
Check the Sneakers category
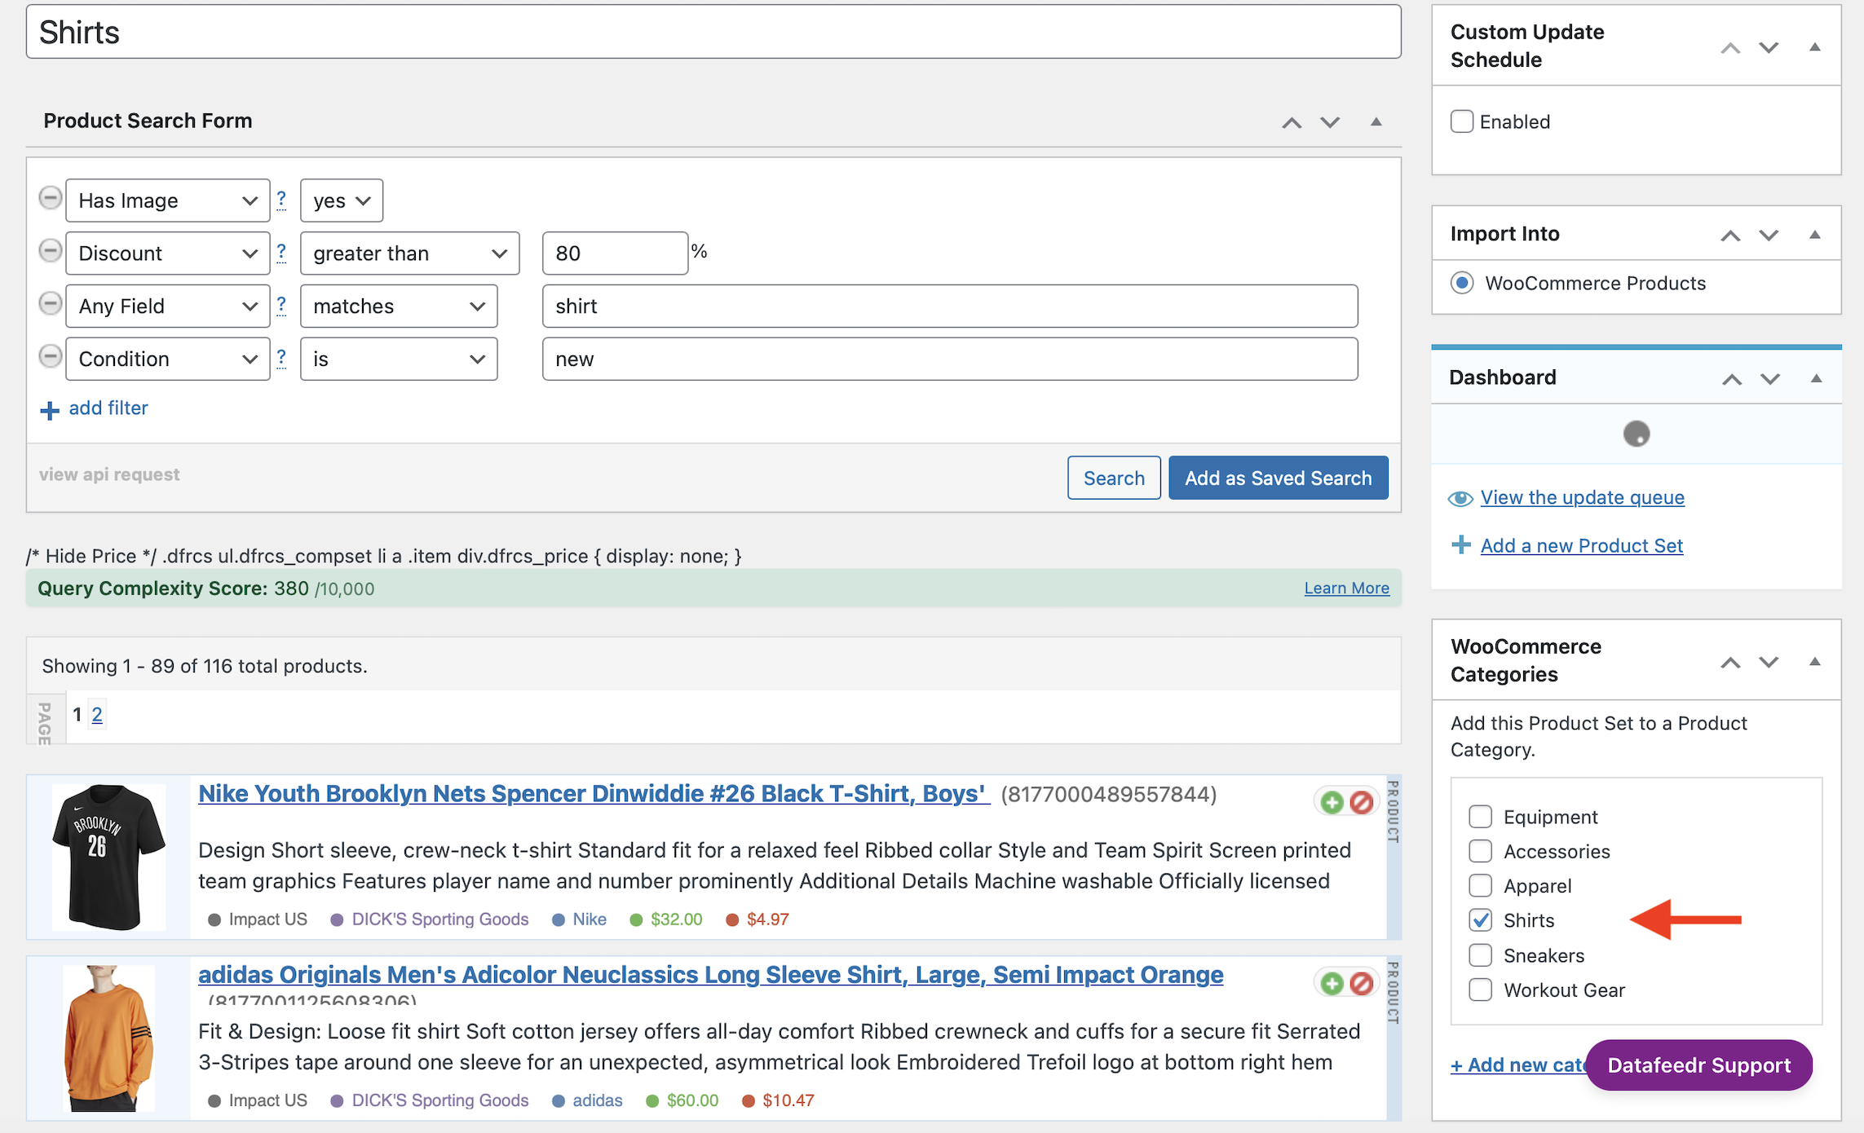click(x=1480, y=955)
